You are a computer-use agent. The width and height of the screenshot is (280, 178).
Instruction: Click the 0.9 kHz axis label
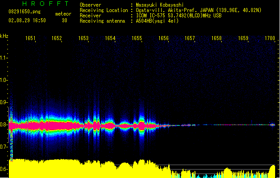(4, 102)
